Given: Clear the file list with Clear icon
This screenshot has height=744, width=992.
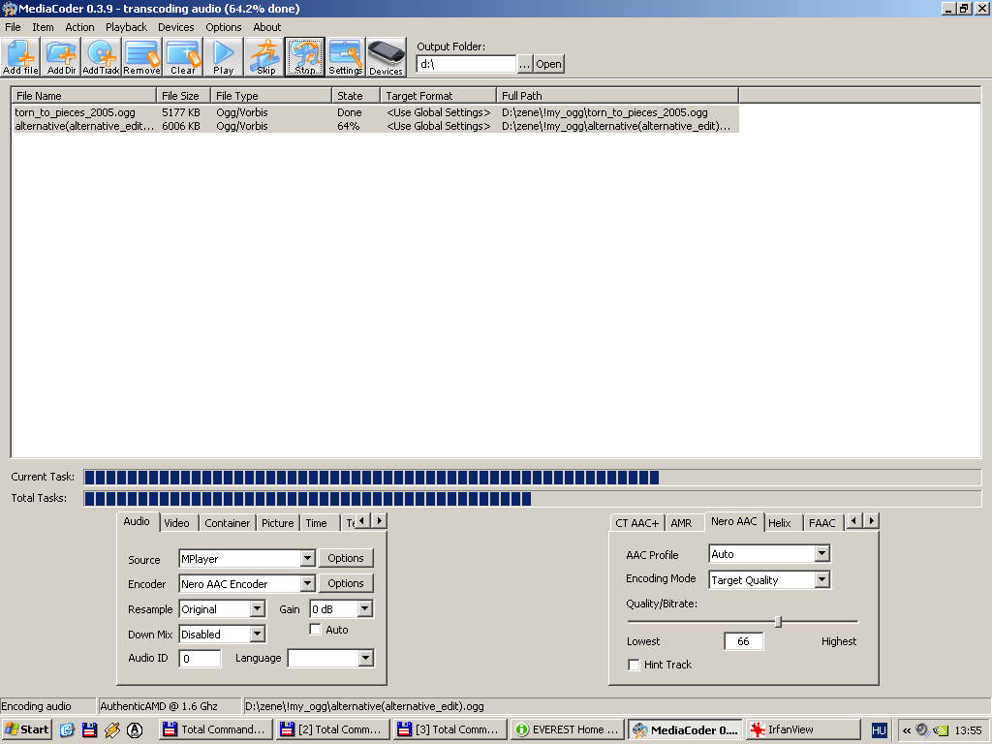Looking at the screenshot, I should 183,57.
